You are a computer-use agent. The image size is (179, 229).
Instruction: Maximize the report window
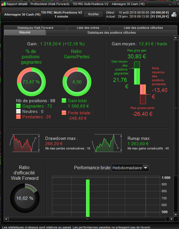(x=174, y=4)
